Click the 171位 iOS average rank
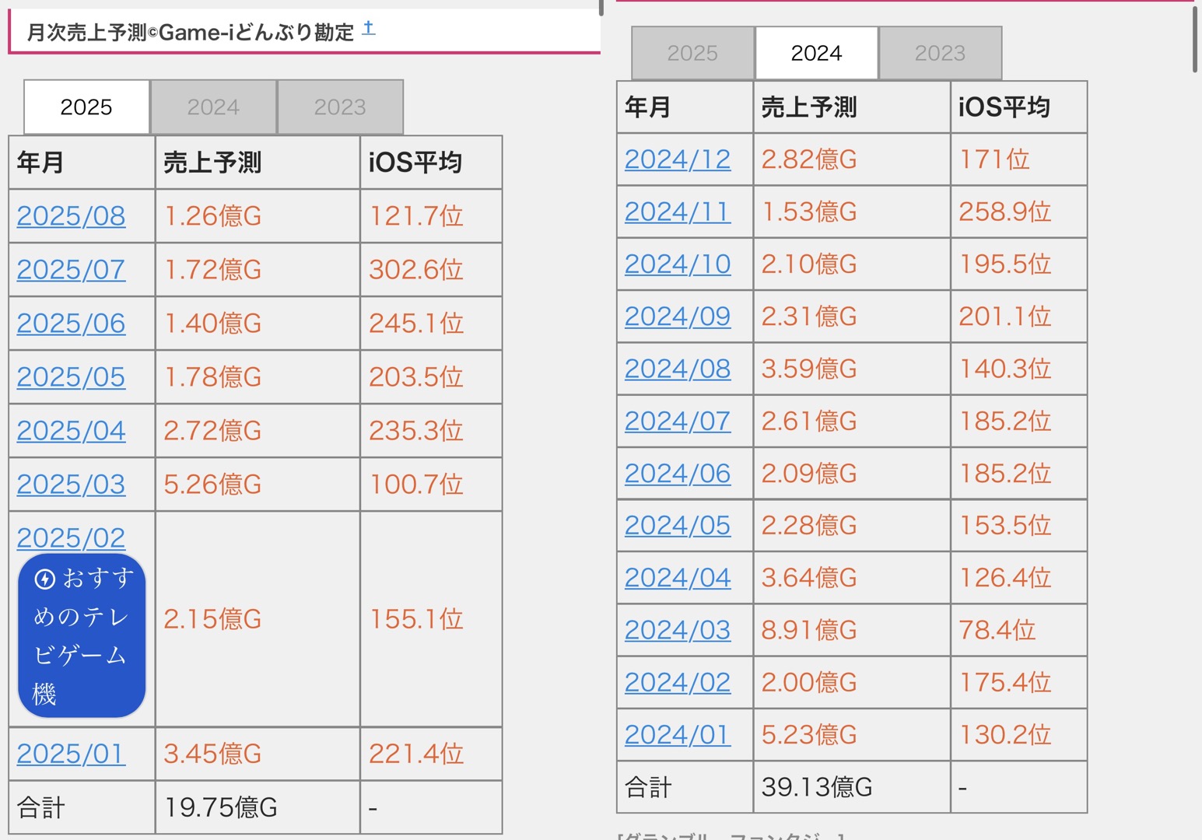Viewport: 1202px width, 840px height. click(x=994, y=159)
